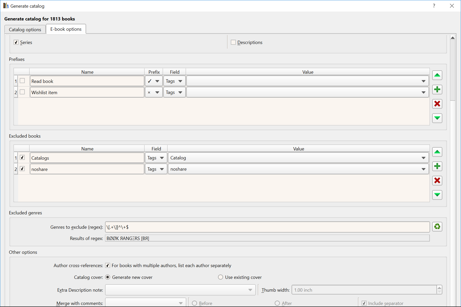Click Prefix column header in Prefixes table
The height and width of the screenshot is (307, 461).
154,72
